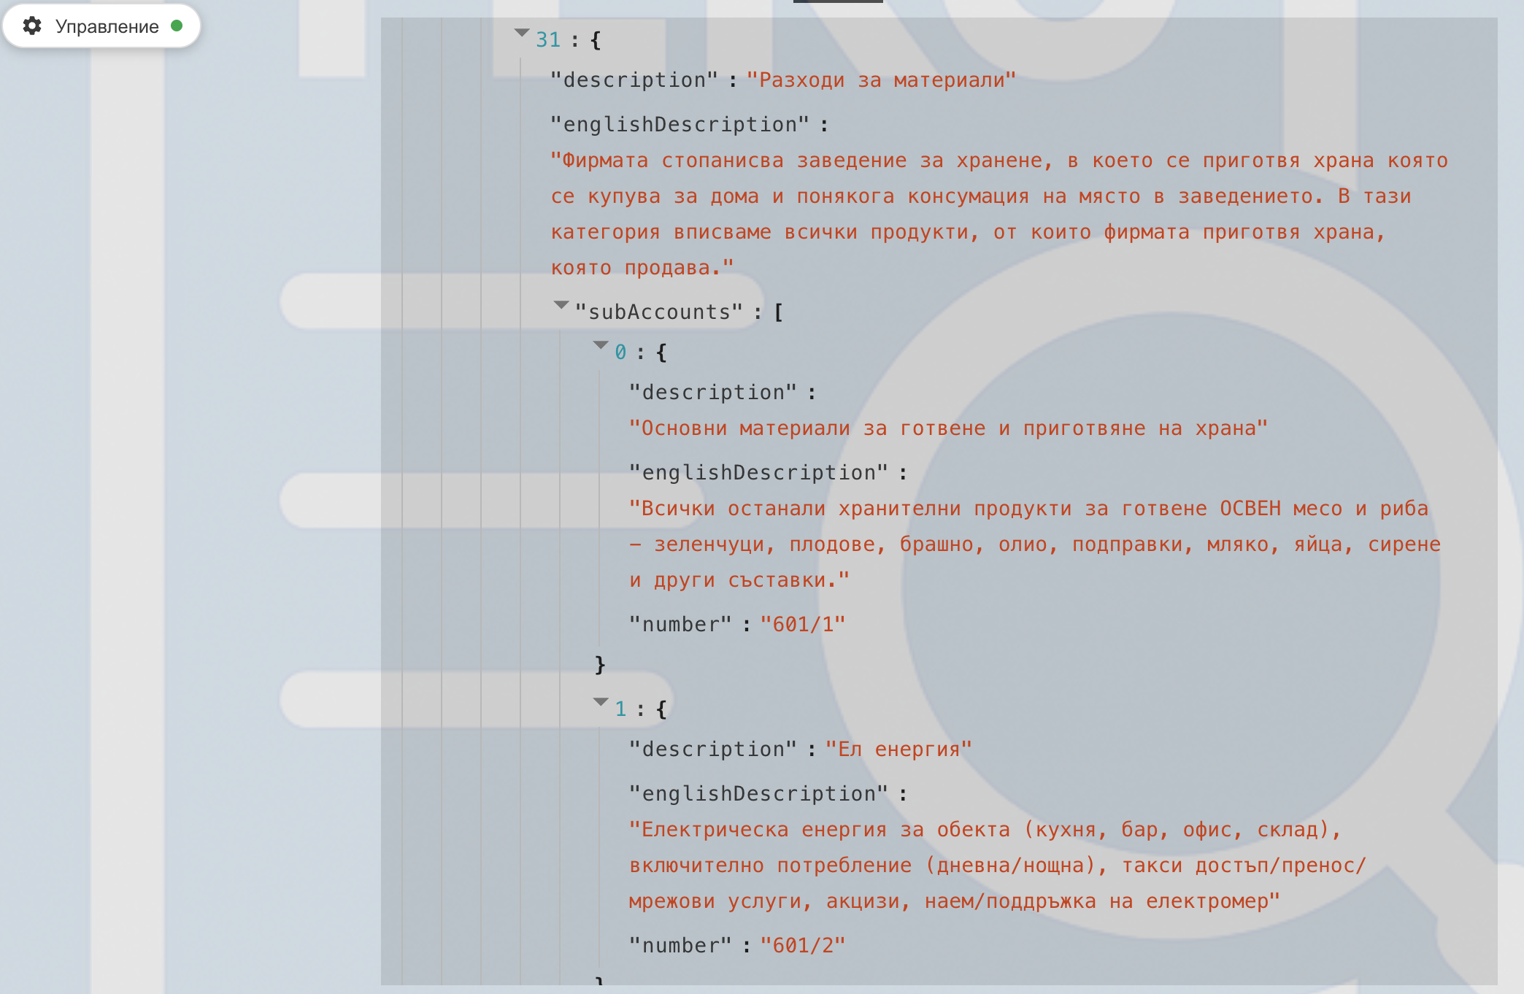This screenshot has width=1524, height=994.
Task: Click the dark handle at top edge
Action: tap(838, 1)
